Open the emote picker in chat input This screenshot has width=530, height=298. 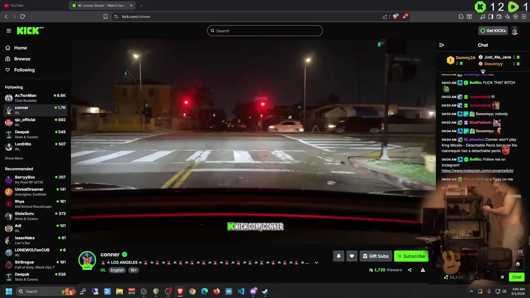[x=518, y=264]
